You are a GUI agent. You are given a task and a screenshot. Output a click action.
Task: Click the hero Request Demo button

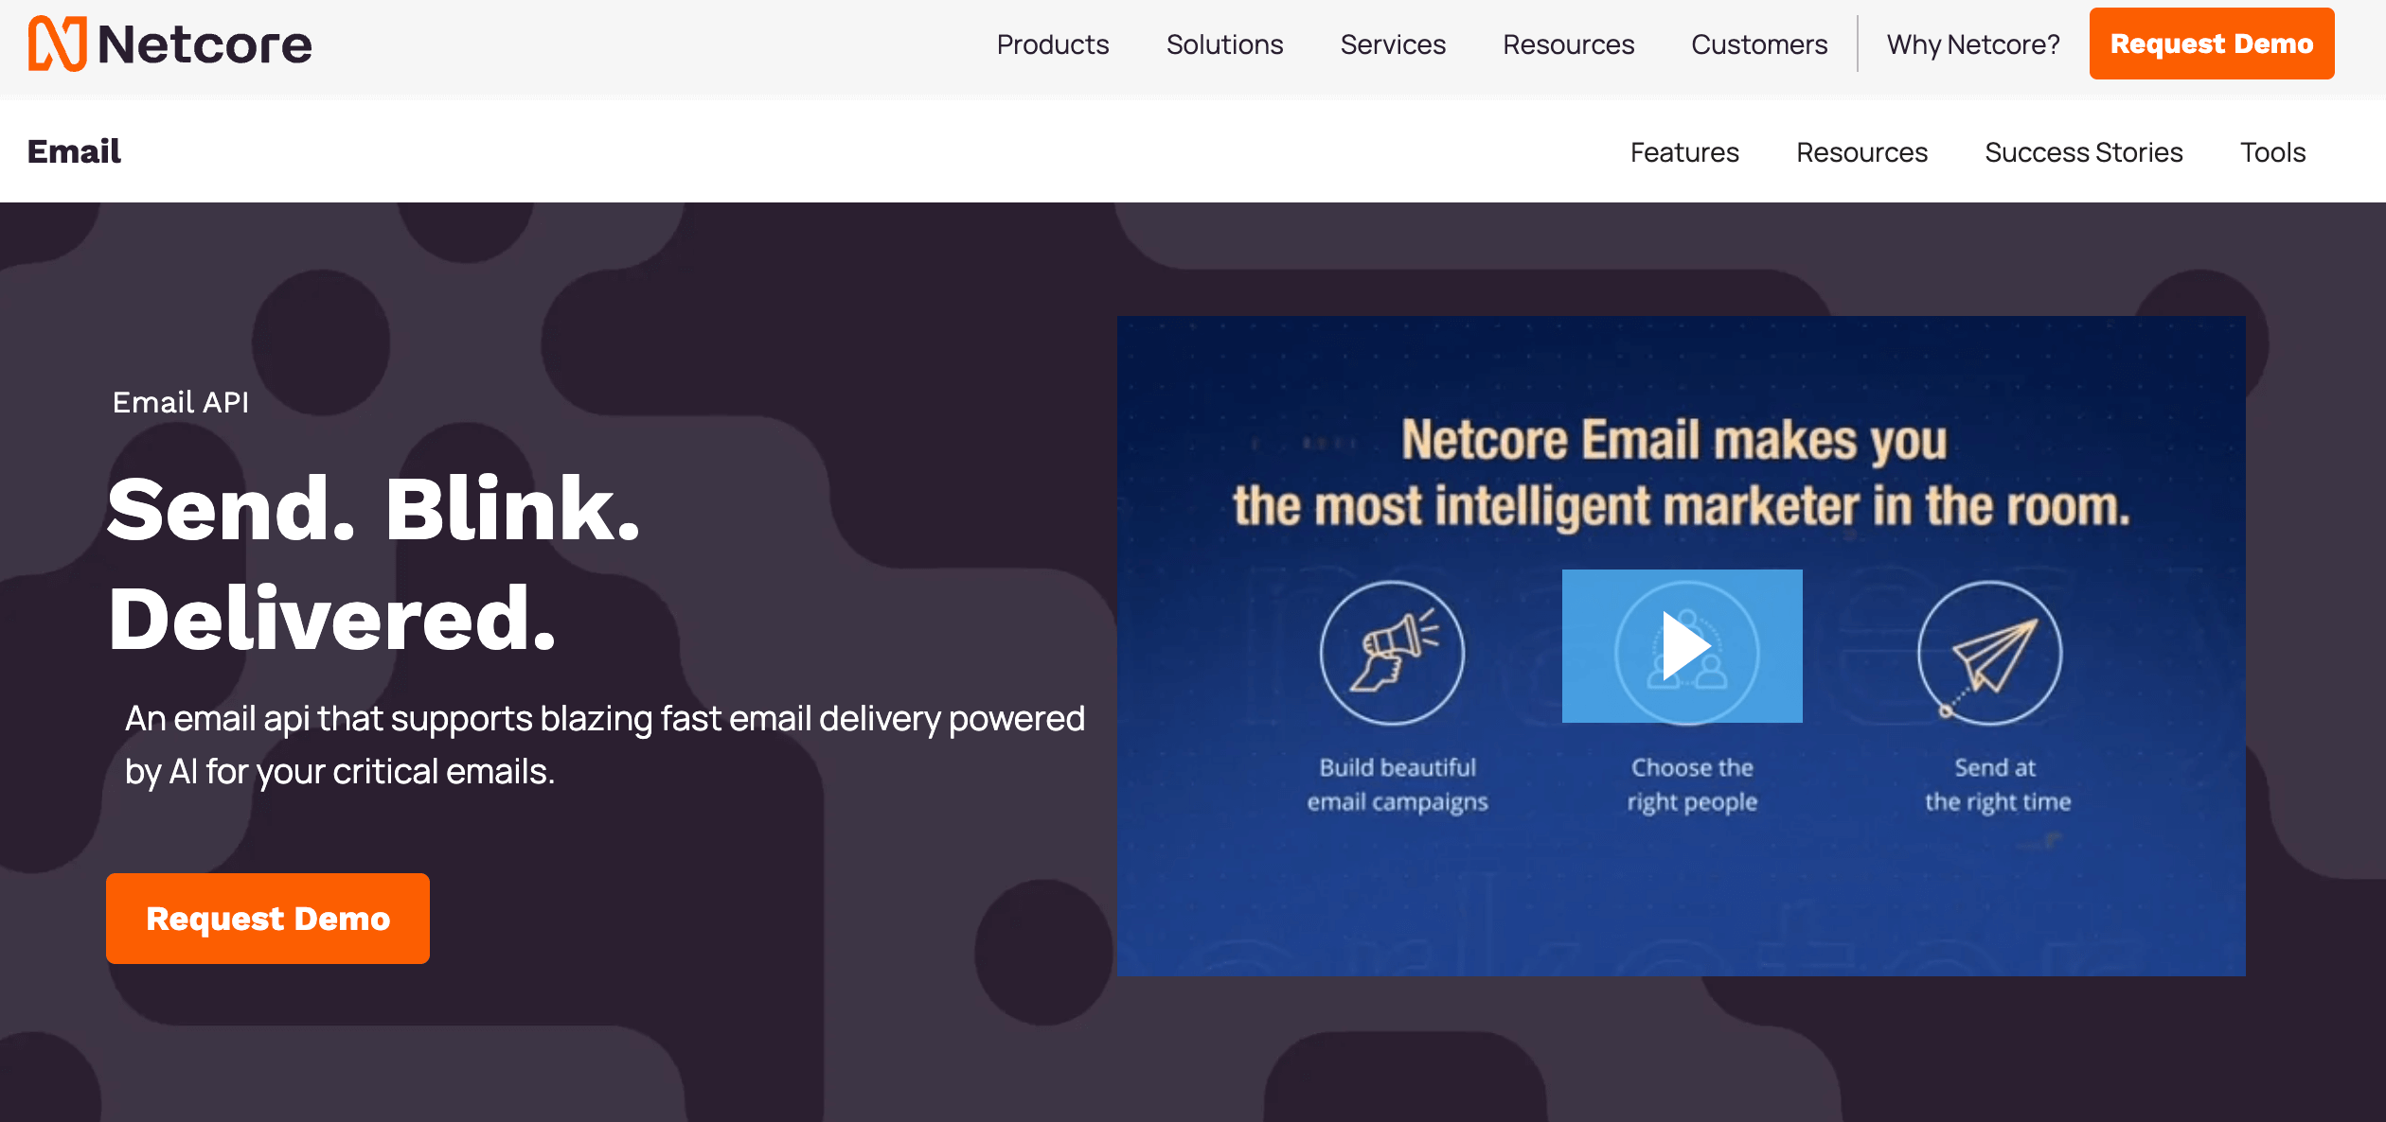pos(268,918)
